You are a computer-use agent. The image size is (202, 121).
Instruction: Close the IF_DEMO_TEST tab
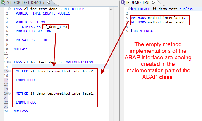(x=154, y=2)
